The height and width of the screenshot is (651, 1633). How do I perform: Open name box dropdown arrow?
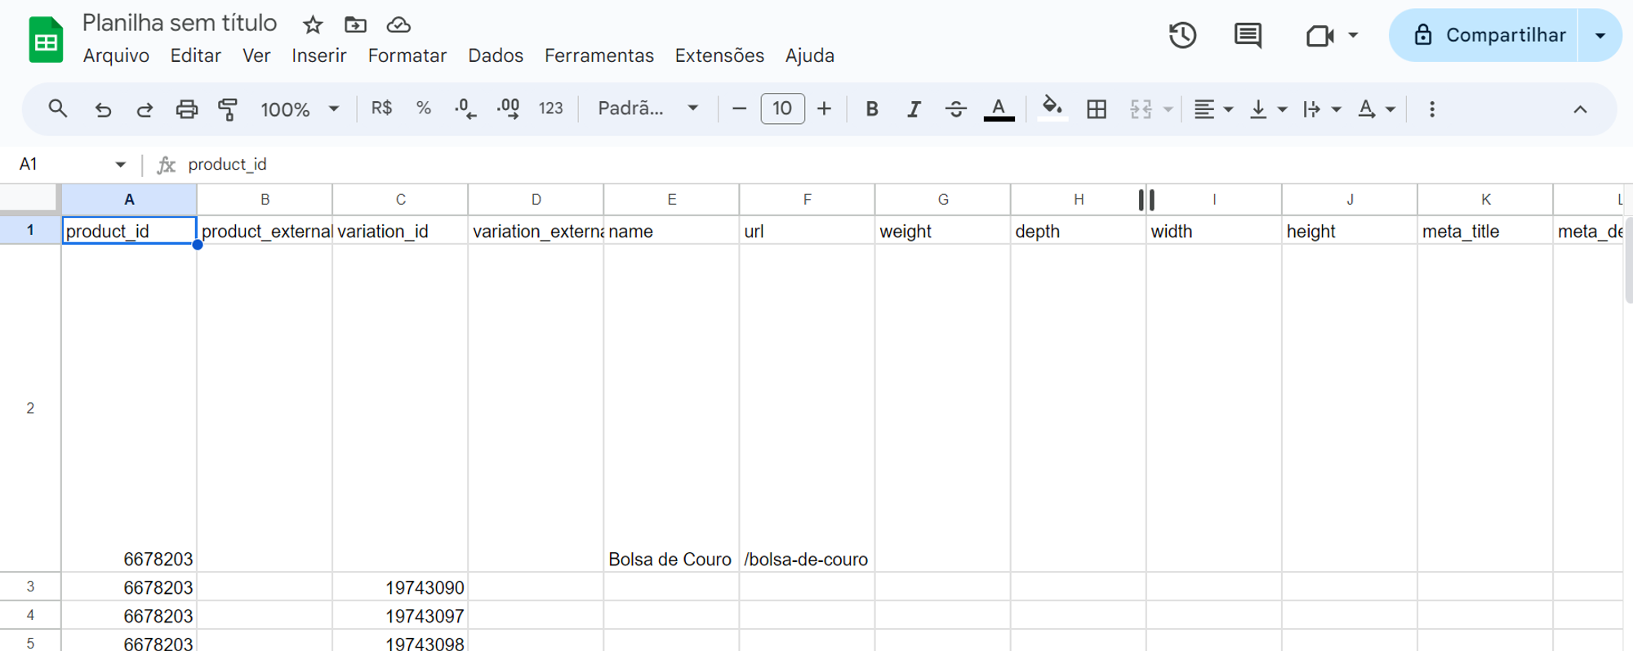click(121, 165)
